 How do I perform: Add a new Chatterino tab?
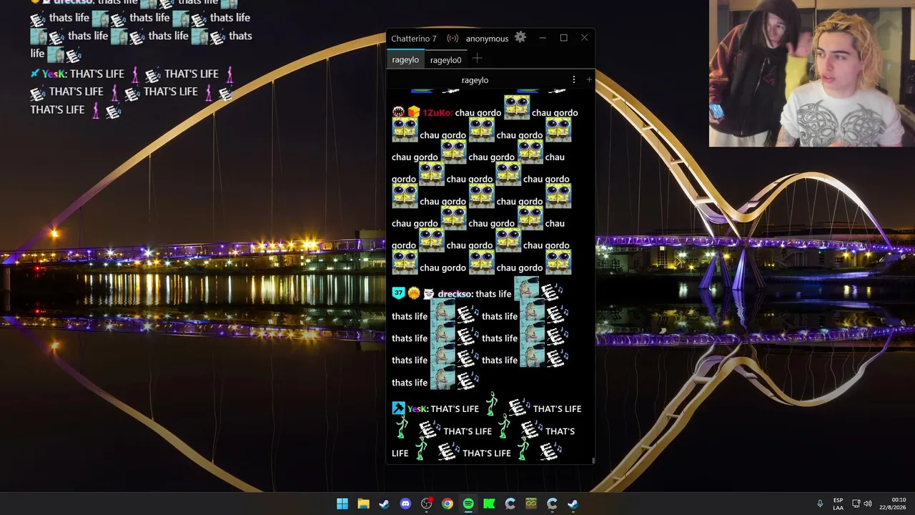[x=477, y=59]
